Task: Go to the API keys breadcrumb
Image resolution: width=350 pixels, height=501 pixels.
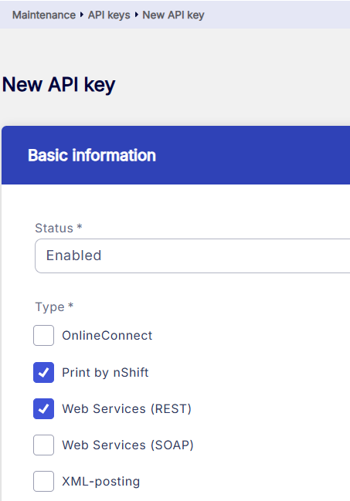Action: click(x=109, y=15)
